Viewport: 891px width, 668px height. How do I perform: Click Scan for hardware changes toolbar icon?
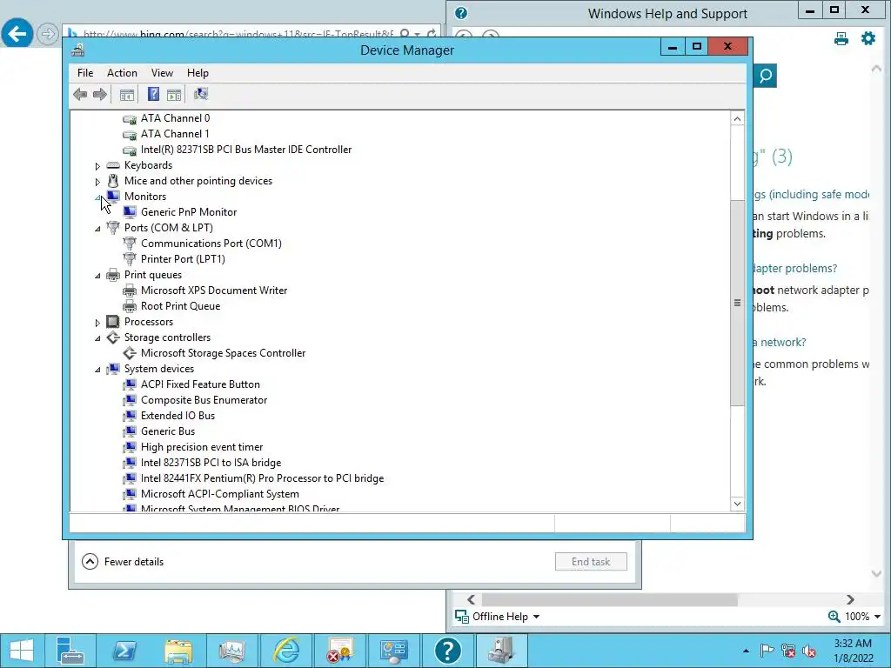(x=201, y=94)
